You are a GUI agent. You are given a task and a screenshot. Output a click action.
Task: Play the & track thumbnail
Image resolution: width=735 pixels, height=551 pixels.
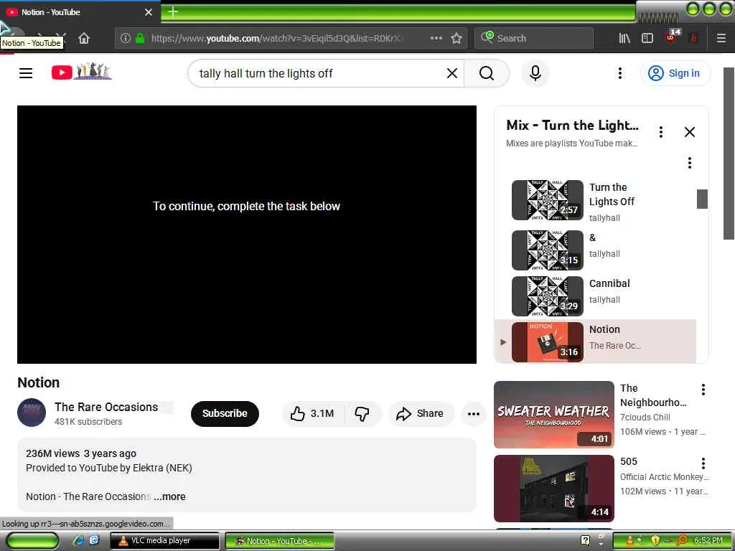548,250
